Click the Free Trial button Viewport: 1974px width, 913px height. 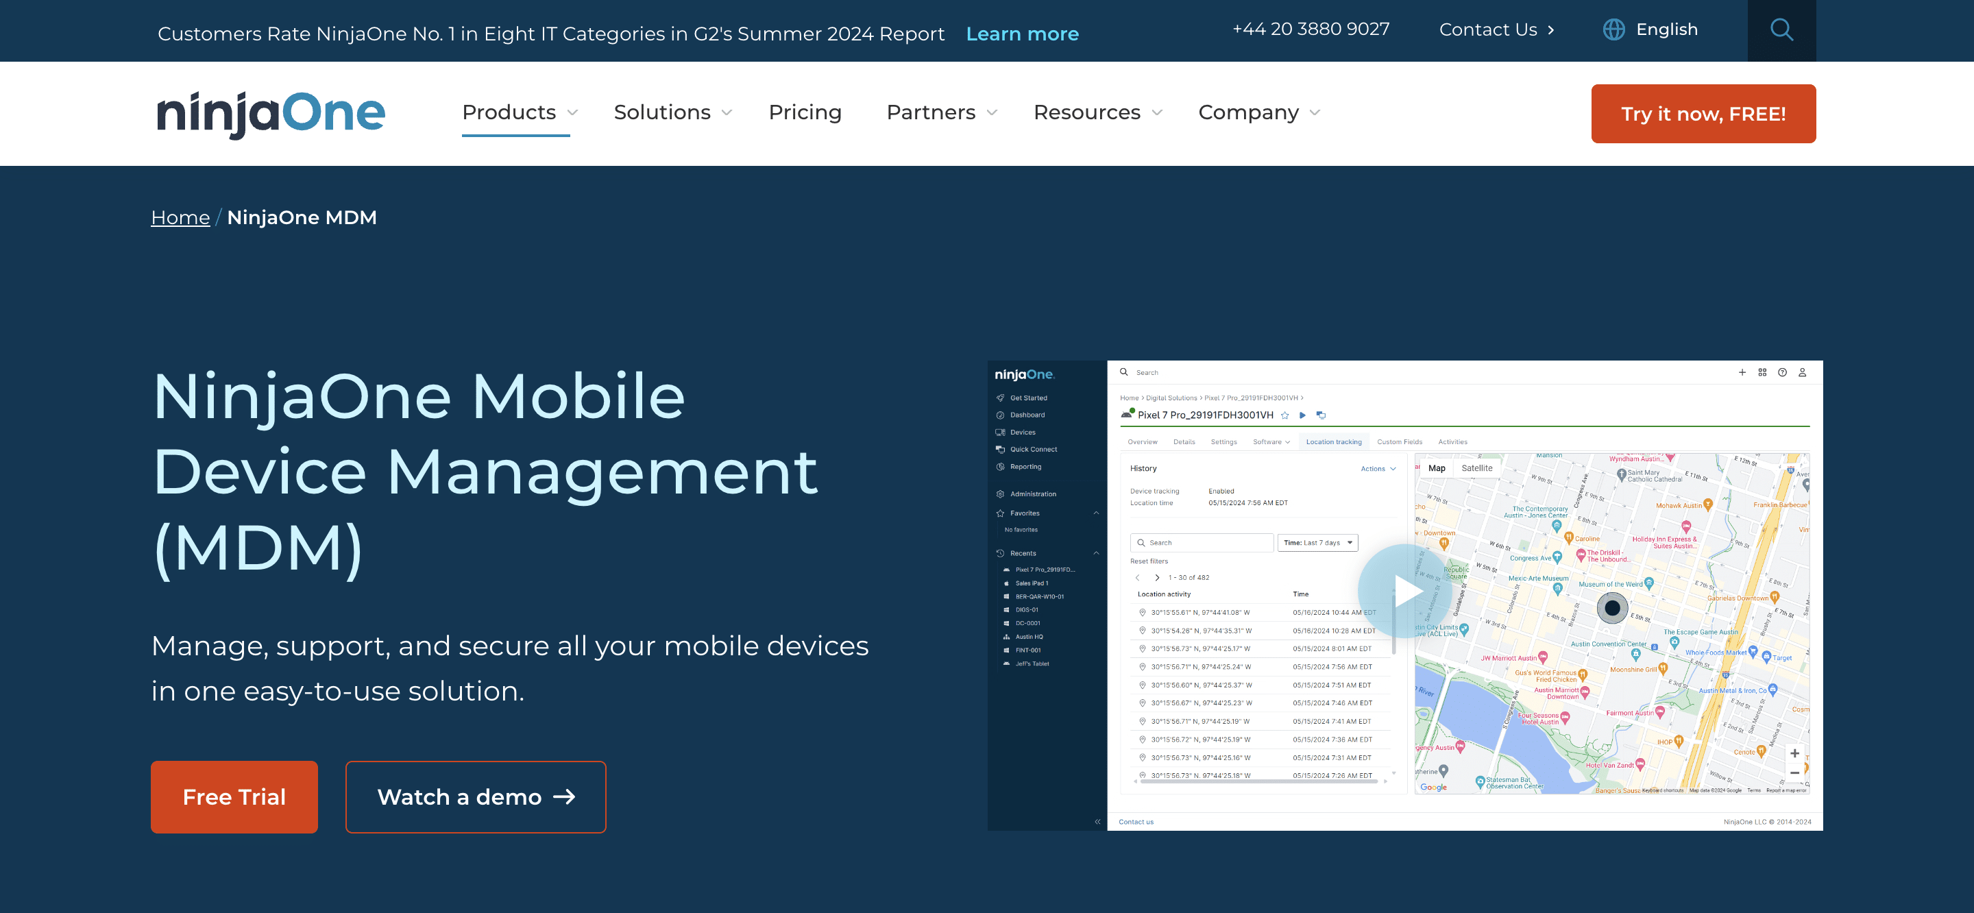pyautogui.click(x=234, y=796)
